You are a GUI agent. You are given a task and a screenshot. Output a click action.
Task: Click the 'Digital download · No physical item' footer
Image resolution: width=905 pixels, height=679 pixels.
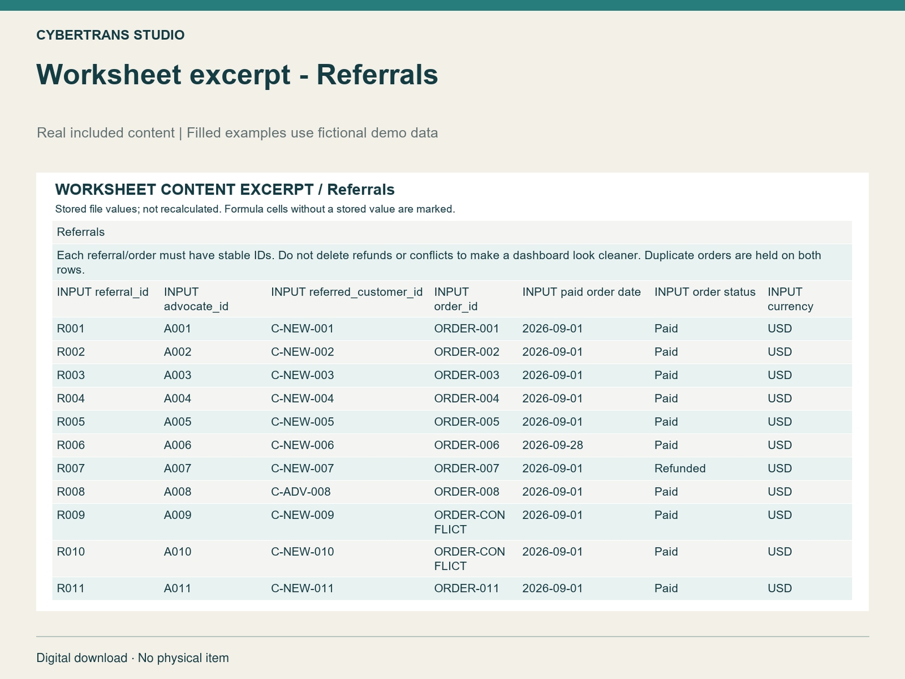tap(132, 658)
